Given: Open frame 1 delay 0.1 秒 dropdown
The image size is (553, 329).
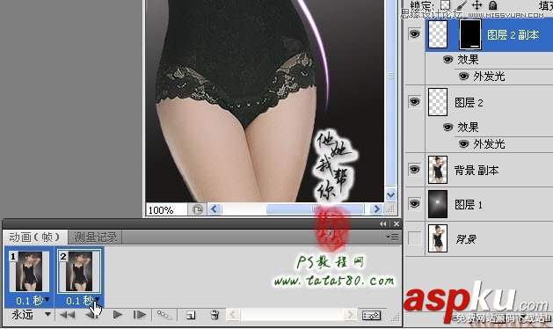Looking at the screenshot, I should click(x=33, y=300).
